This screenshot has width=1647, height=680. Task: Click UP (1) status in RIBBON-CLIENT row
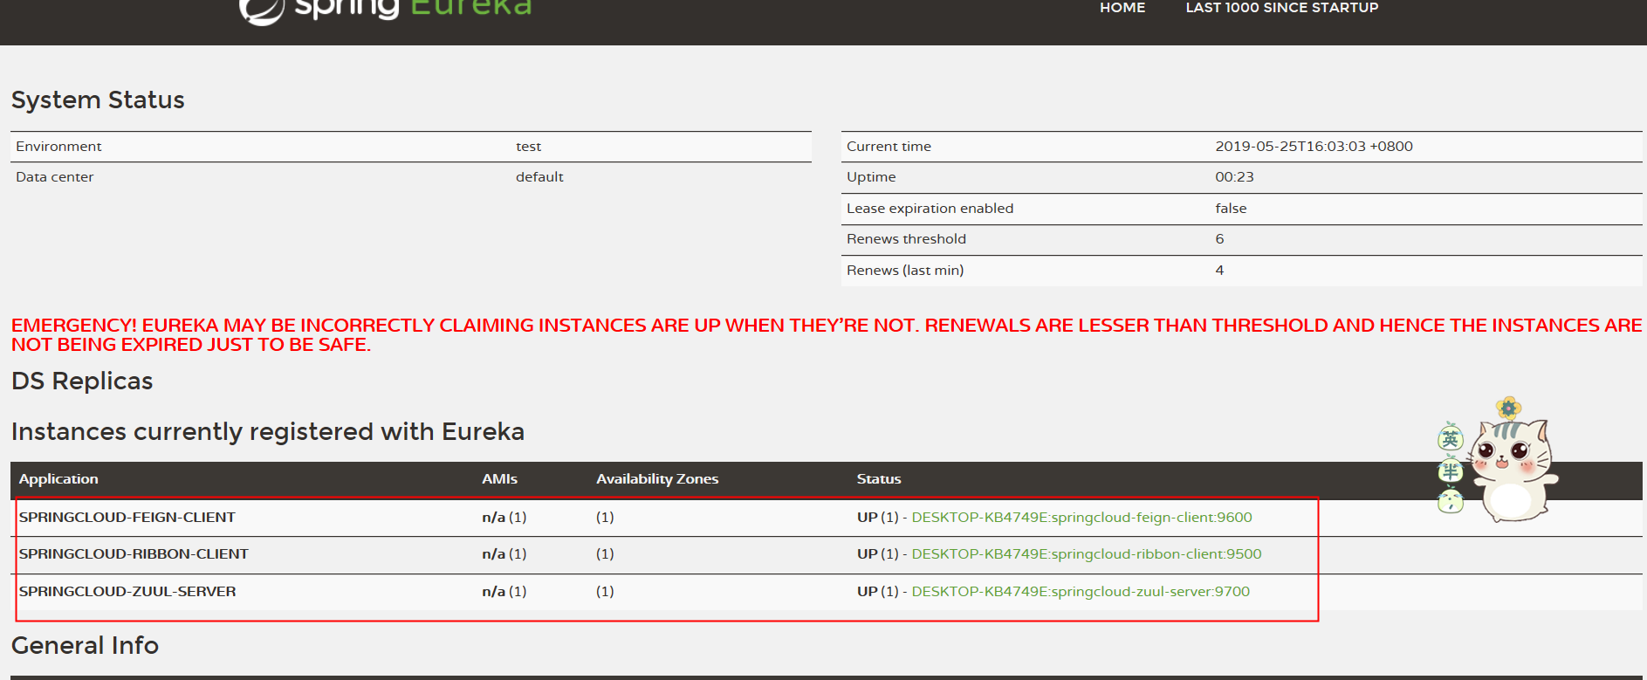point(878,553)
